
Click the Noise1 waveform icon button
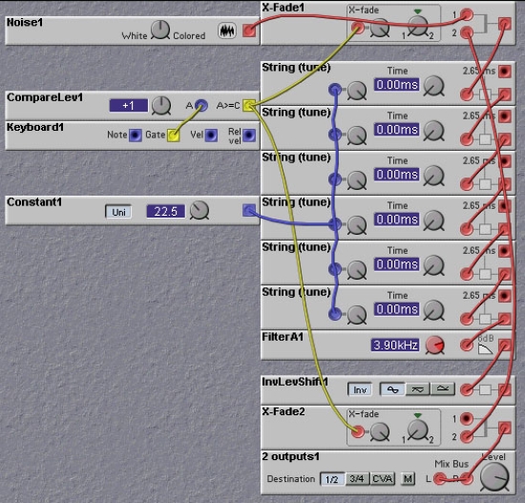pyautogui.click(x=227, y=31)
